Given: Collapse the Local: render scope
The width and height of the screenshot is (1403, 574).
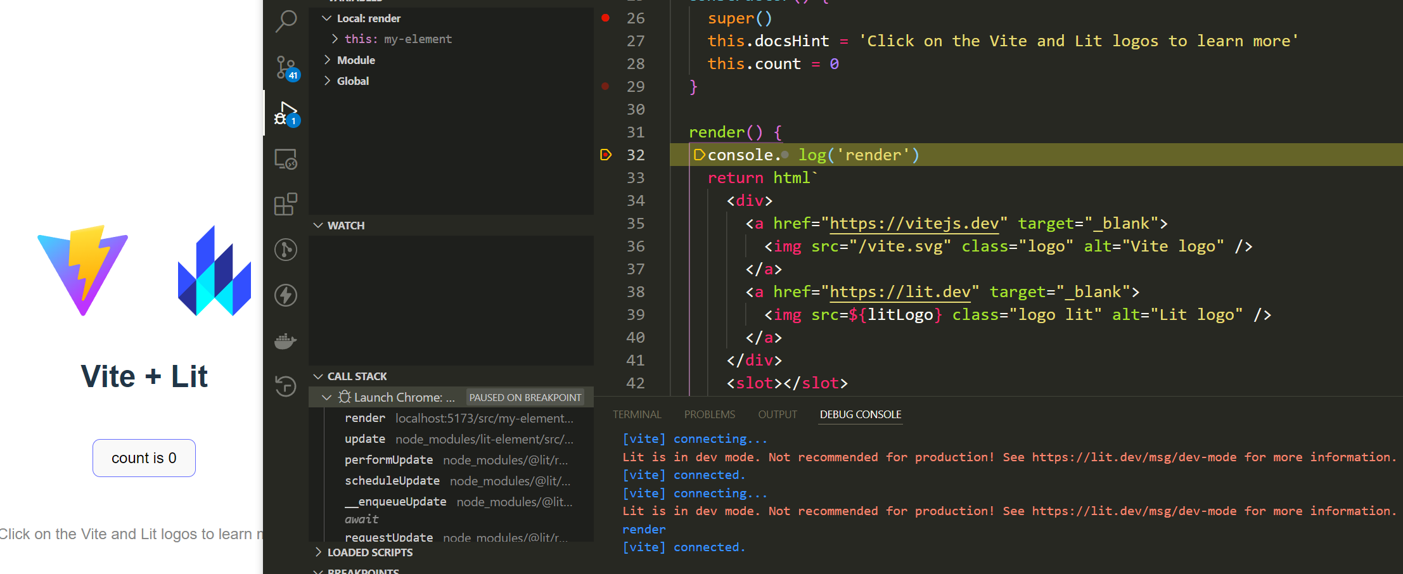Looking at the screenshot, I should point(326,18).
